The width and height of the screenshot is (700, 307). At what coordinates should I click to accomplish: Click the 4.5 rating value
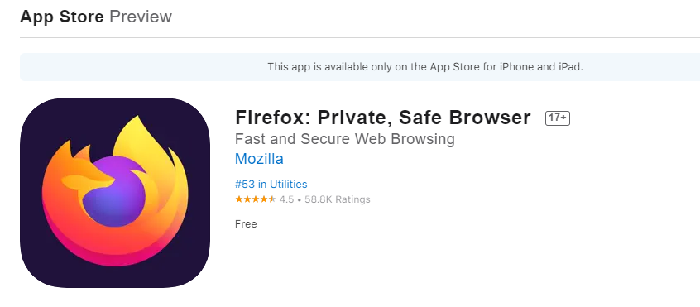(x=286, y=199)
